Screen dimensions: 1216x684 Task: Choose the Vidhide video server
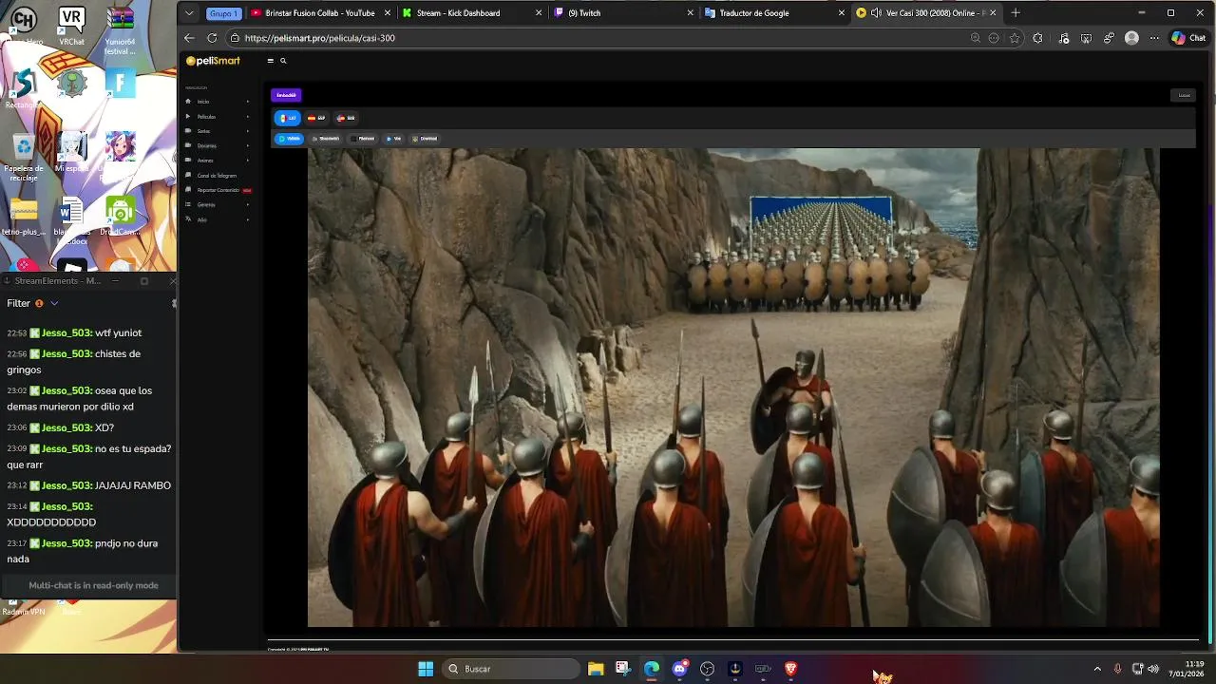click(290, 139)
